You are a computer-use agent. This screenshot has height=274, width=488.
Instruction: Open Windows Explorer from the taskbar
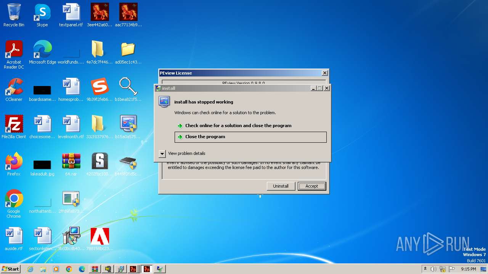pos(43,269)
